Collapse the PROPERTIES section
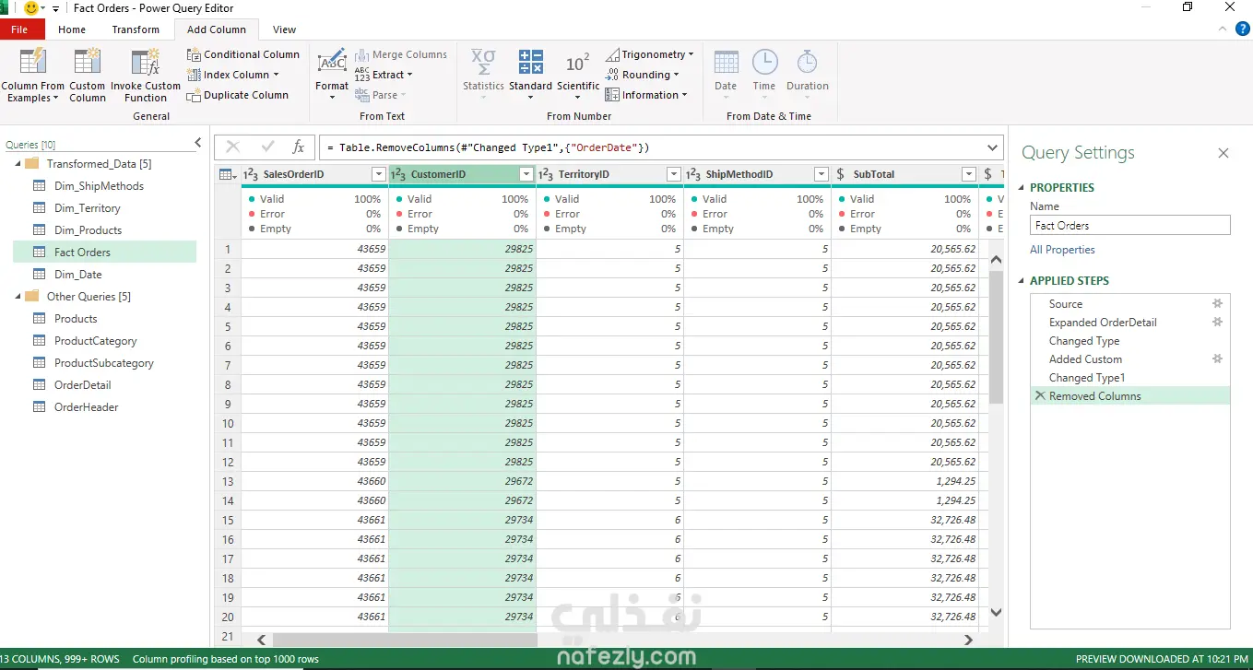Viewport: 1253px width, 670px height. click(1022, 187)
